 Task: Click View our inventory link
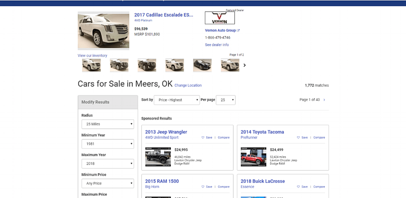(93, 56)
